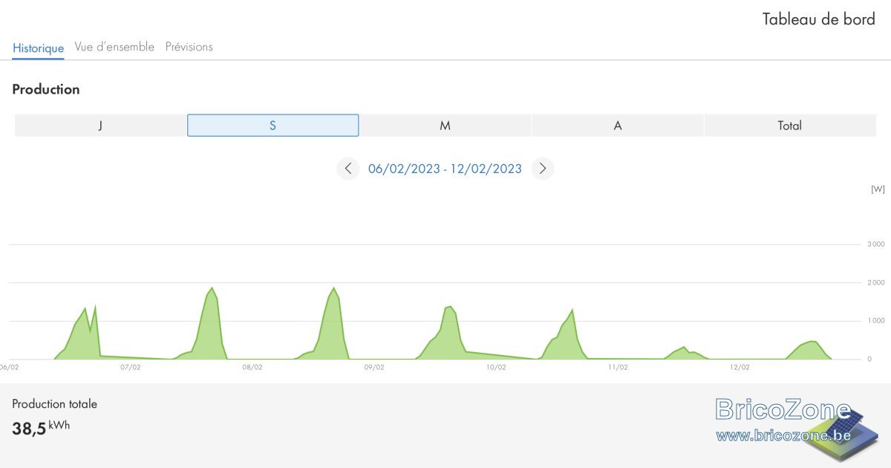Click the 3 000 y-axis value

click(x=876, y=244)
